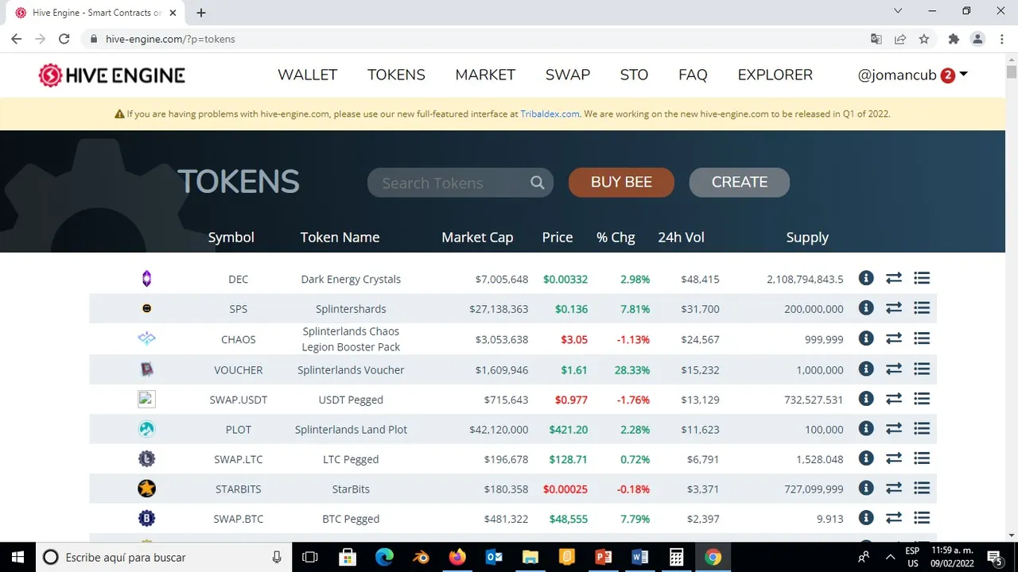Open Firefox from the taskbar
This screenshot has width=1018, height=572.
pos(457,557)
